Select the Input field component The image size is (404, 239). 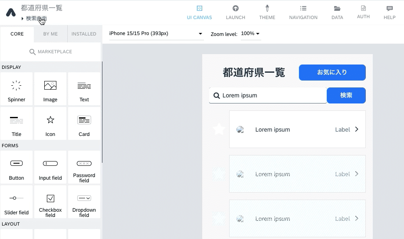[x=50, y=167]
